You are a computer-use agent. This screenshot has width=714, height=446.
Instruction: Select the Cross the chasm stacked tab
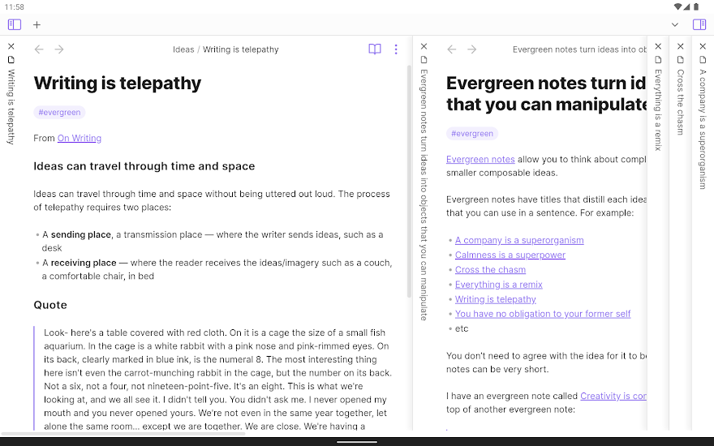680,102
